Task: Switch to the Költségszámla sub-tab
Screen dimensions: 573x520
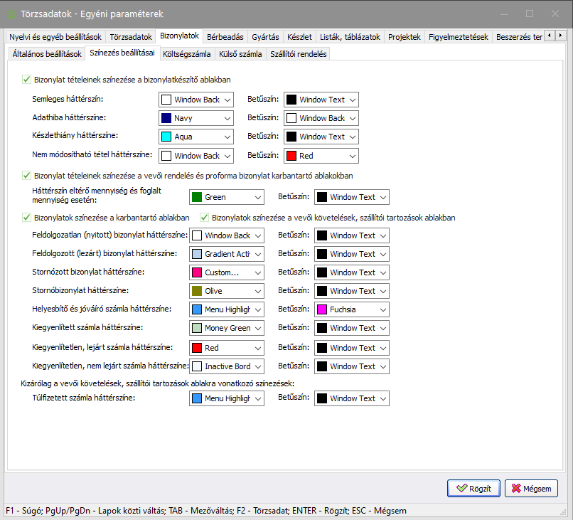Action: pyautogui.click(x=187, y=53)
